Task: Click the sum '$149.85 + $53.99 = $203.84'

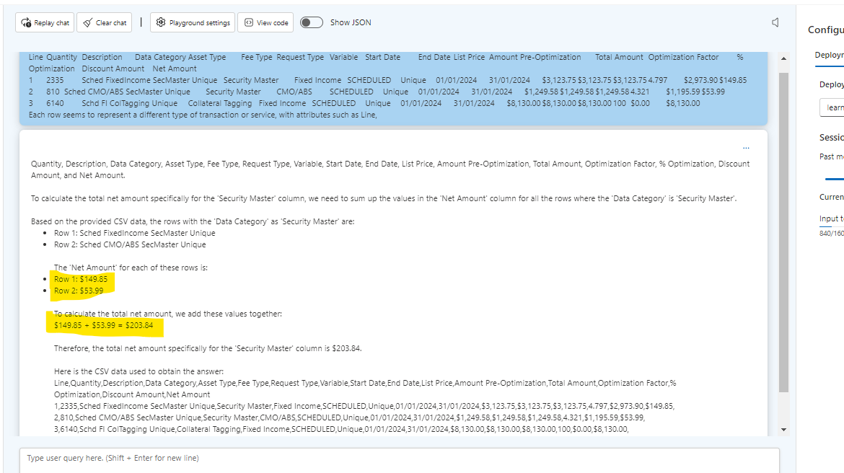Action: coord(103,325)
